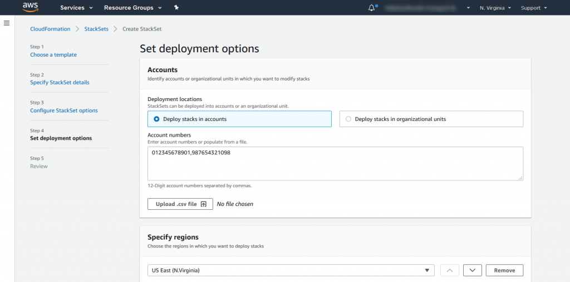This screenshot has height=282, width=570.
Task: Click the 'No file chosen' text
Action: (x=235, y=204)
